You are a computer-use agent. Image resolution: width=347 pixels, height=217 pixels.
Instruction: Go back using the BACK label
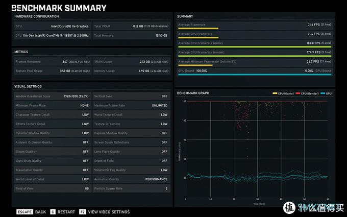(x=40, y=212)
